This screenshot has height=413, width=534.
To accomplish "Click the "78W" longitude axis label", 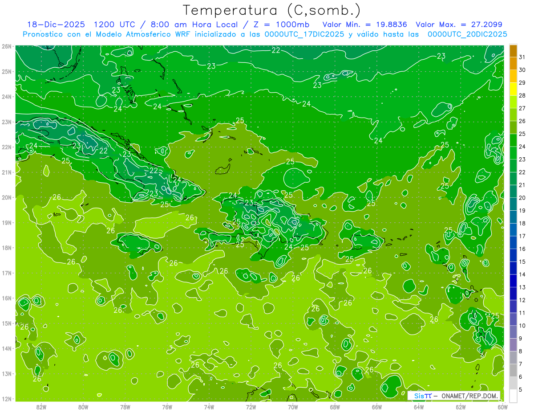I will coord(125,407).
